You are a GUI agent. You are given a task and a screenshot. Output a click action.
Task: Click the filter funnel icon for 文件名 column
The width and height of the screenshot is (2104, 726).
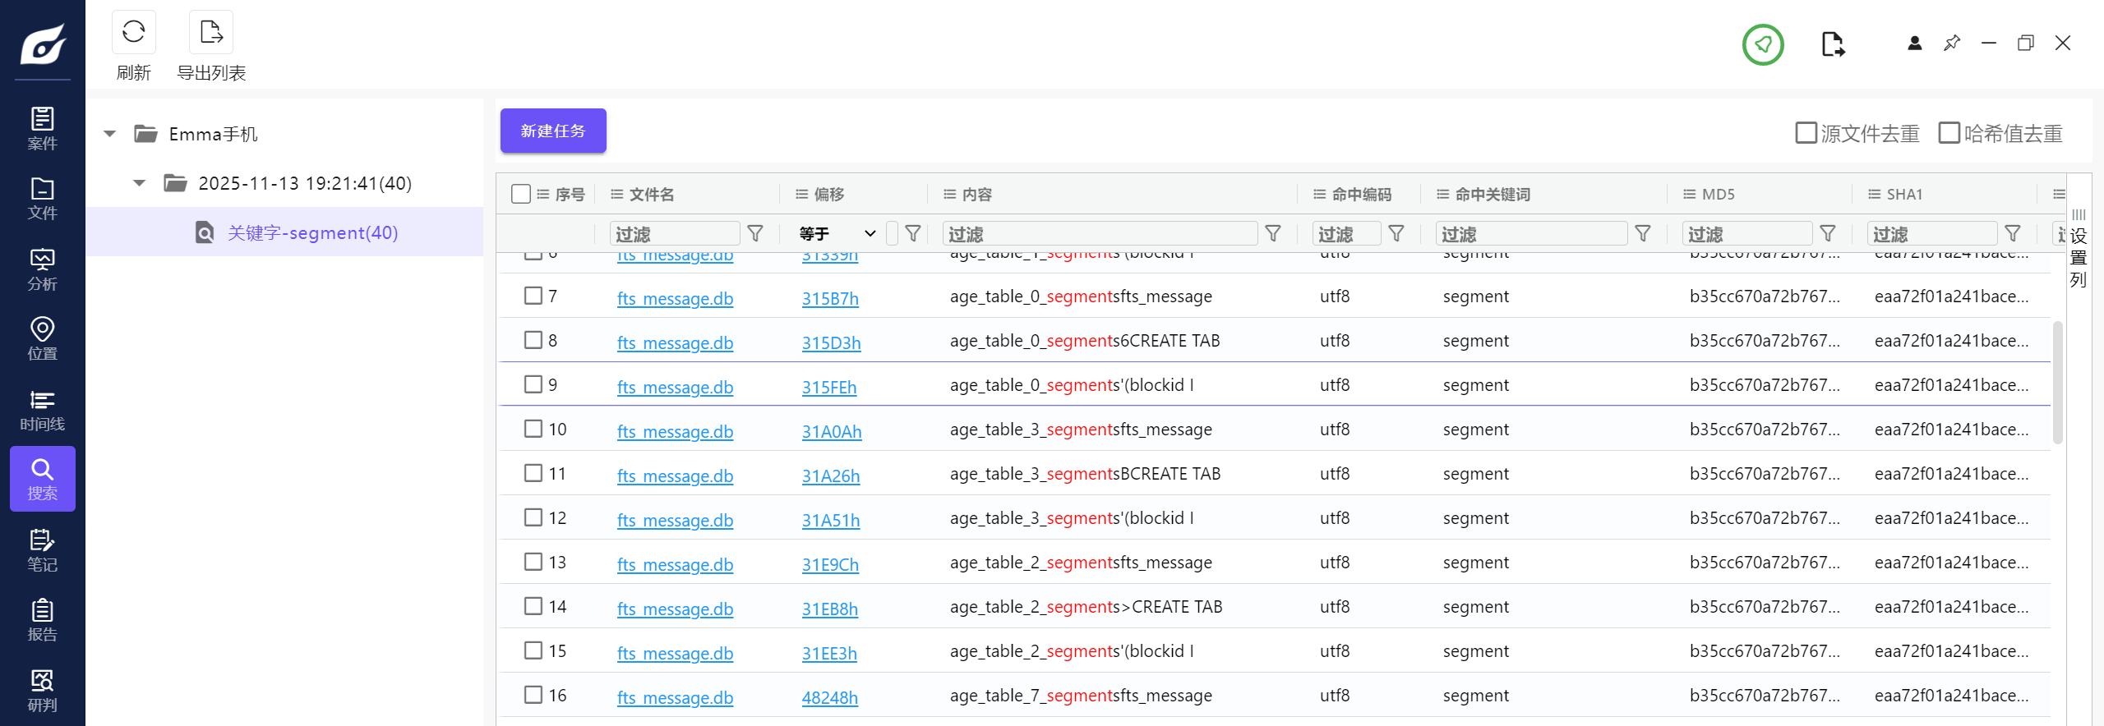tap(754, 234)
